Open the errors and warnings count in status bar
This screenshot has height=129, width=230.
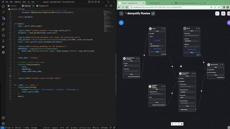[18, 128]
